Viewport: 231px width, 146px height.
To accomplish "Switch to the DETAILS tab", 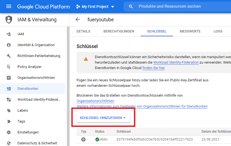I will [83, 31].
